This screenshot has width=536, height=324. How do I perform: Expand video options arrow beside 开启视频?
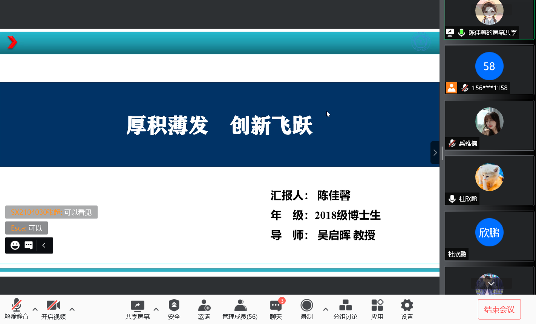(72, 309)
